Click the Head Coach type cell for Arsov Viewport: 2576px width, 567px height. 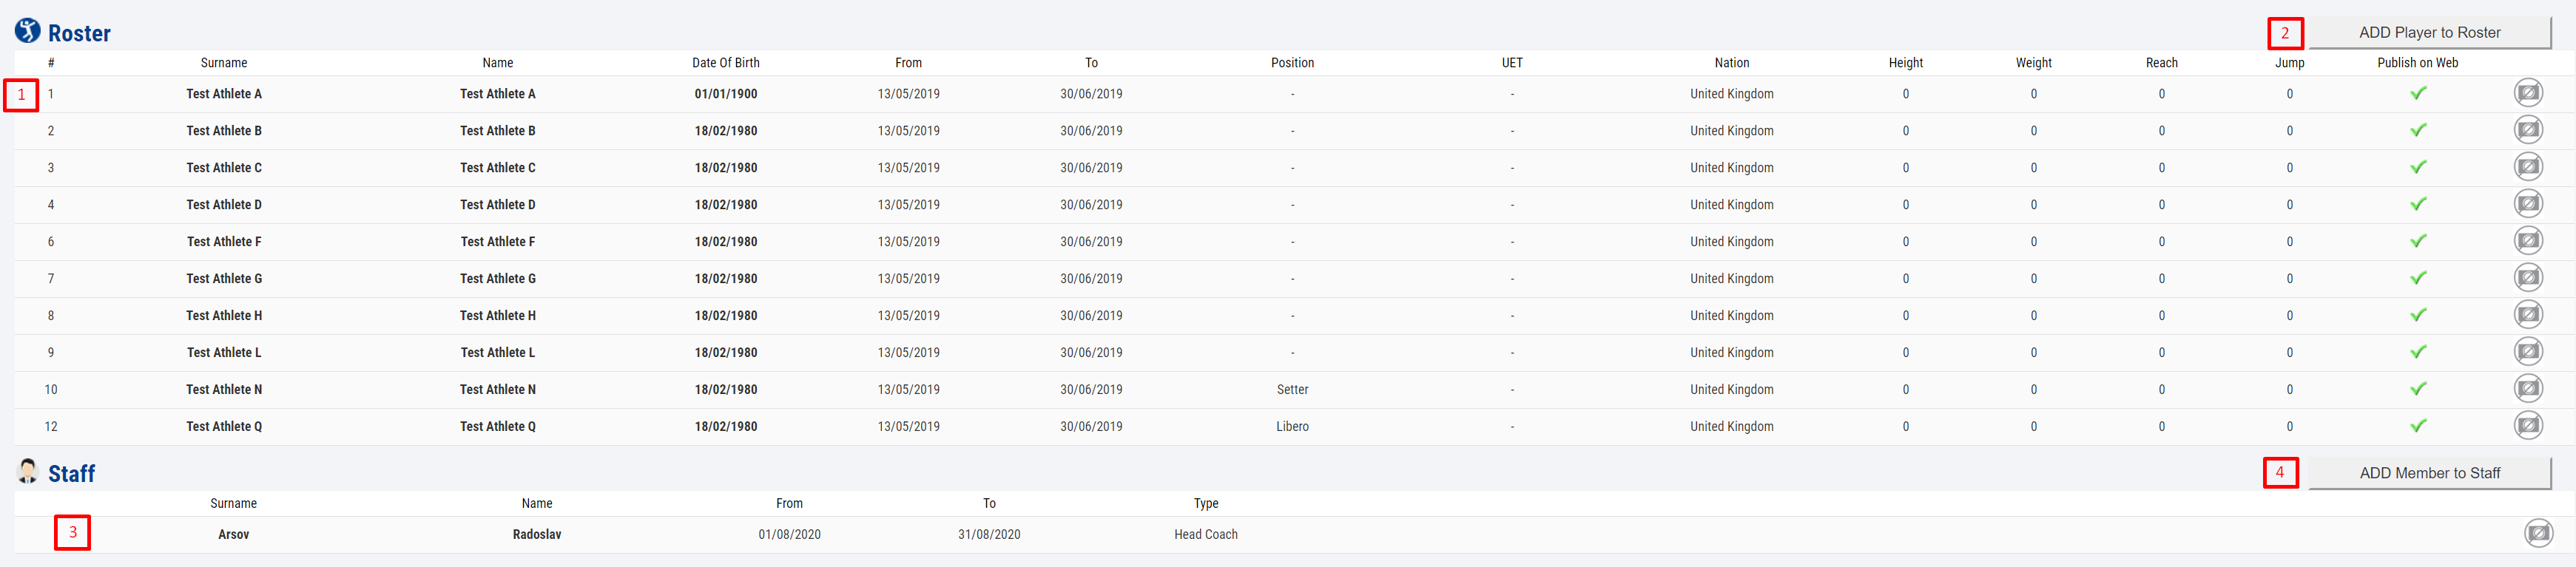tap(1206, 534)
